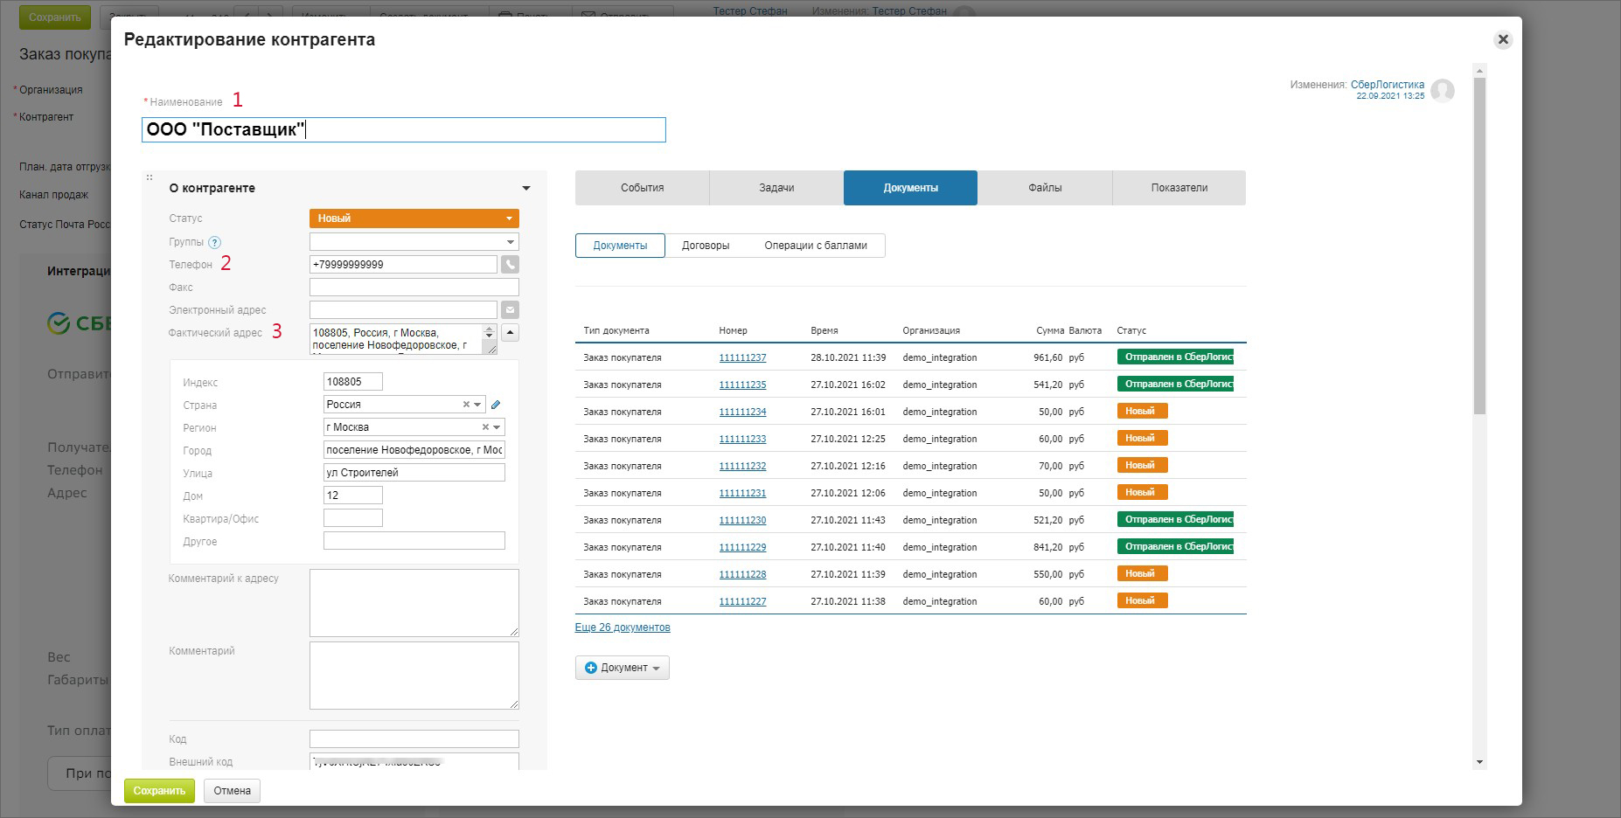This screenshot has width=1621, height=818.
Task: Open document number 111111229
Action: (x=742, y=547)
